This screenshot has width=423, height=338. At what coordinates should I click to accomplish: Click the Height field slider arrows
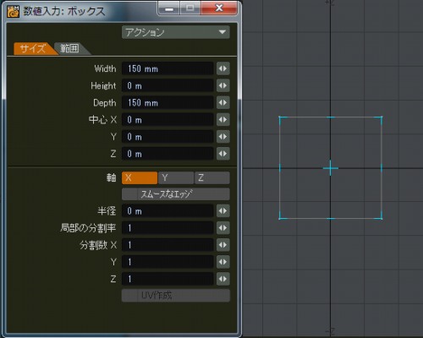pyautogui.click(x=223, y=85)
